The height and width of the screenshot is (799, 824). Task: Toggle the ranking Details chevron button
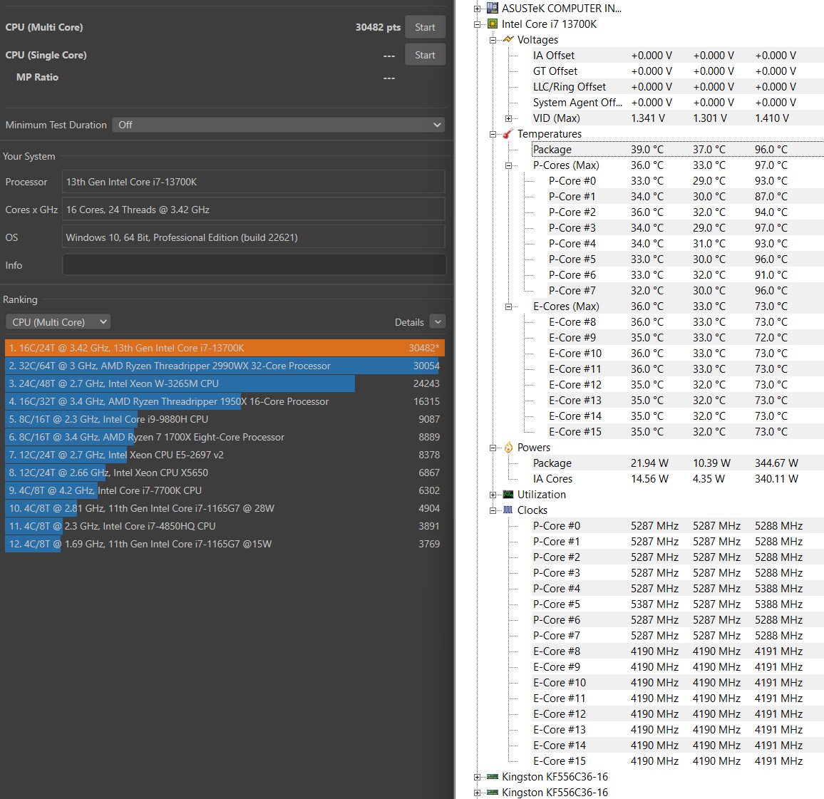[437, 322]
